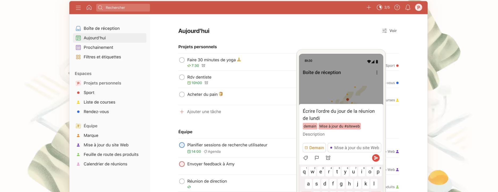Complete Planifier sessions de recherche utilisateur
The image size is (498, 192).
[182, 145]
